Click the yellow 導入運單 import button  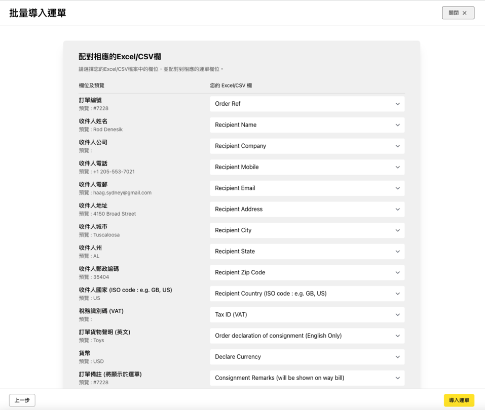(x=459, y=400)
